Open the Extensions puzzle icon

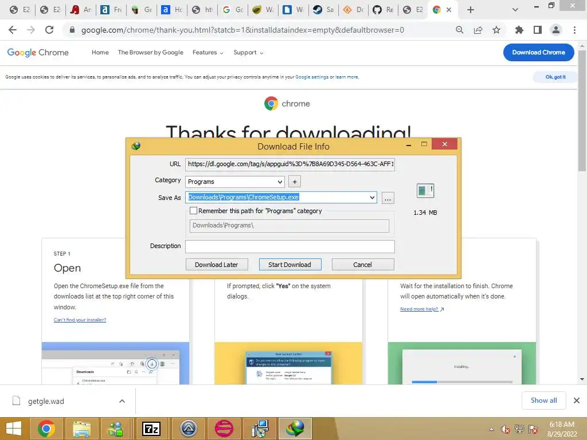(x=519, y=30)
